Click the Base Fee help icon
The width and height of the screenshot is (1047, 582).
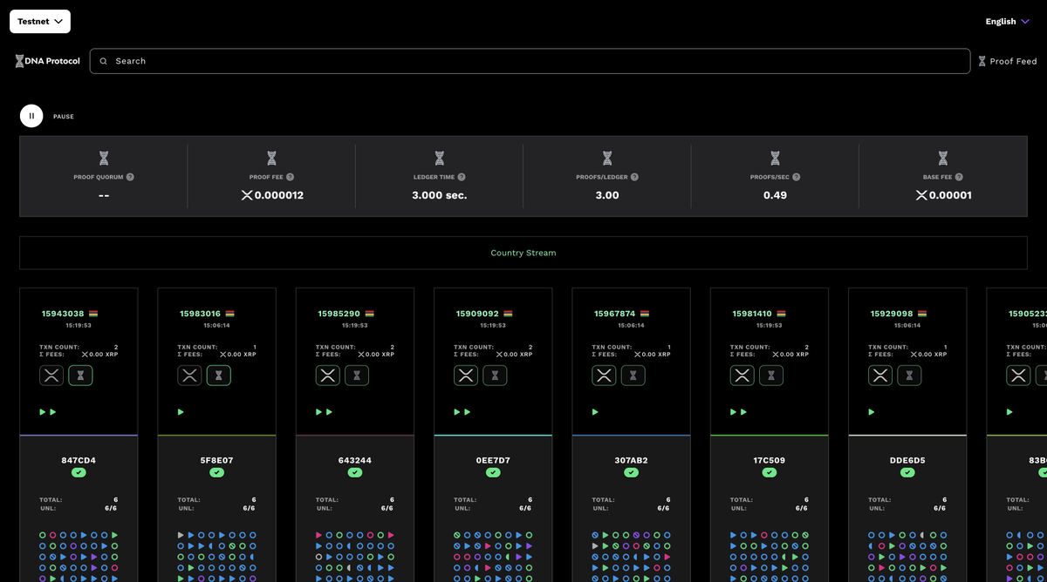point(959,177)
